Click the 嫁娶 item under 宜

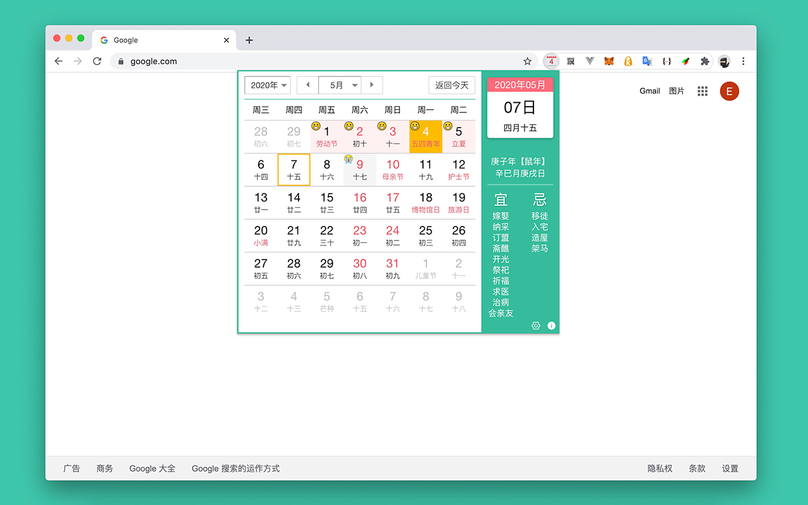tap(501, 216)
